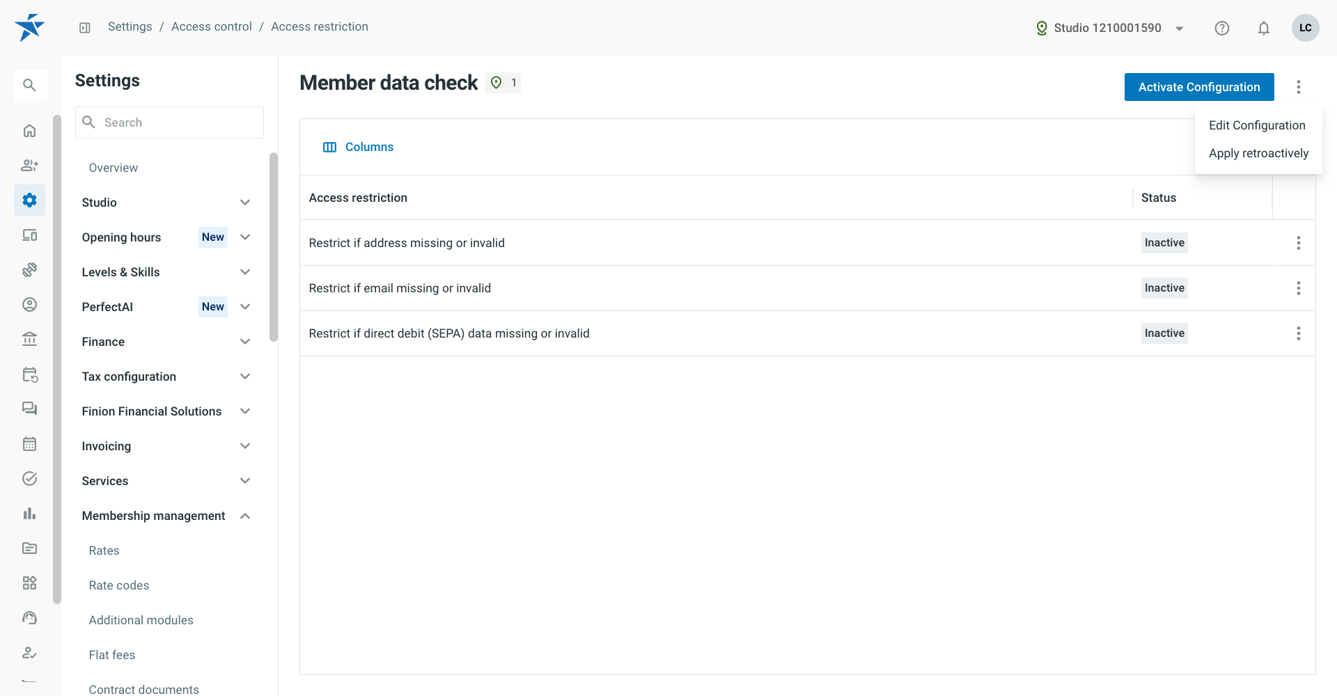The height and width of the screenshot is (696, 1337).
Task: Collapse the Membership management section
Action: coord(166,516)
